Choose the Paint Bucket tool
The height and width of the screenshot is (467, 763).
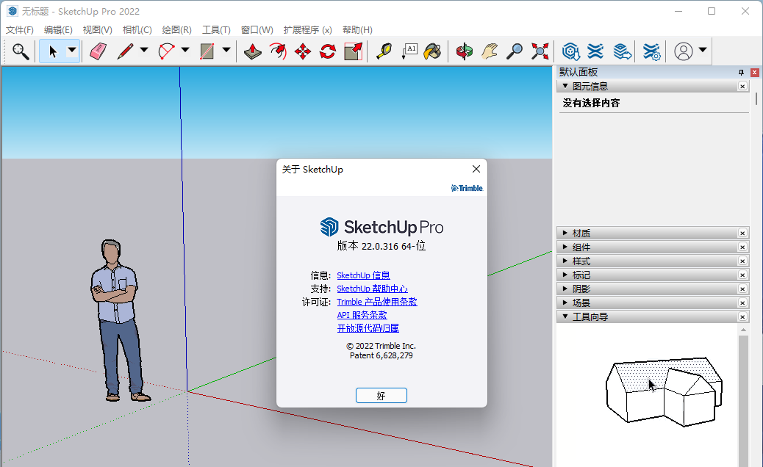(432, 51)
